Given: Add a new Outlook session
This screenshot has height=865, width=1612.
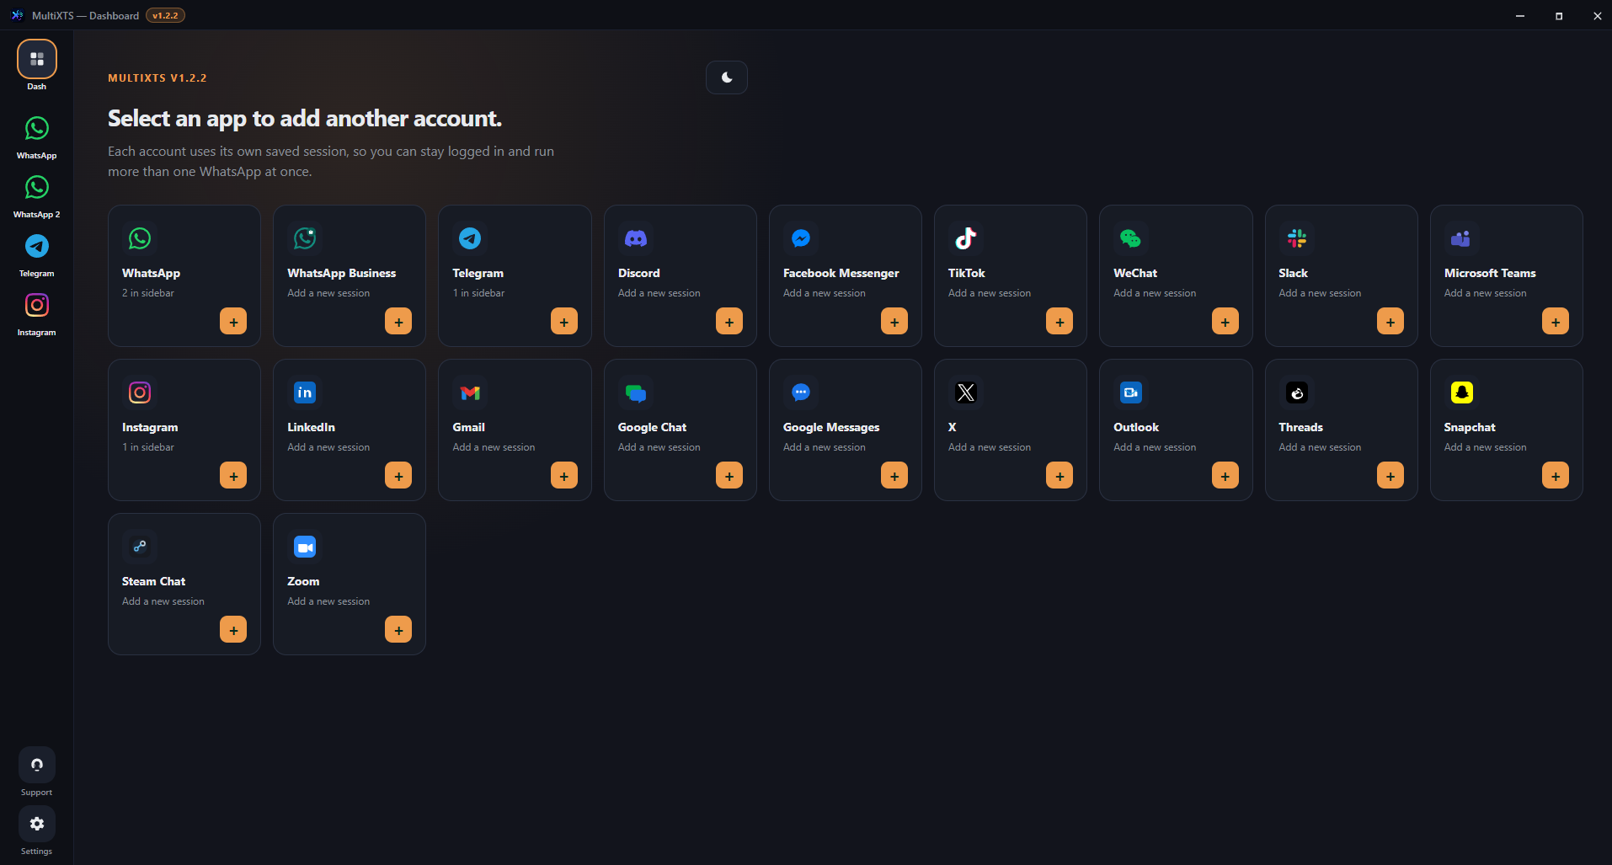Looking at the screenshot, I should pos(1225,475).
